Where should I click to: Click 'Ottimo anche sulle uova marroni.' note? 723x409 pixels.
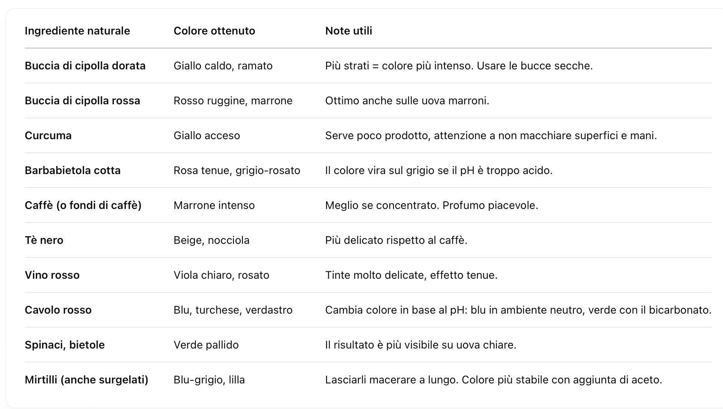[407, 101]
